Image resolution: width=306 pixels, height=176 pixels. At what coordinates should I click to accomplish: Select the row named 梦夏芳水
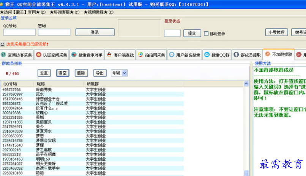click(92, 131)
